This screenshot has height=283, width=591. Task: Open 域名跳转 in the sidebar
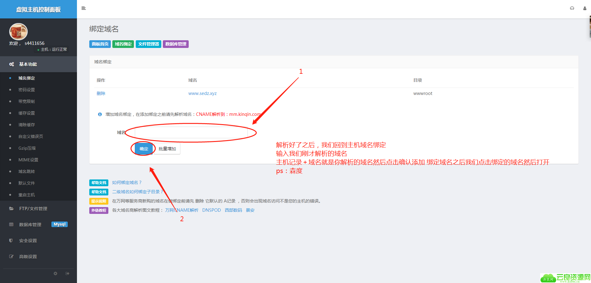tap(26, 171)
